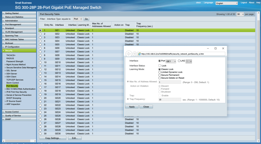Open the per page count dropdown

click(x=240, y=14)
